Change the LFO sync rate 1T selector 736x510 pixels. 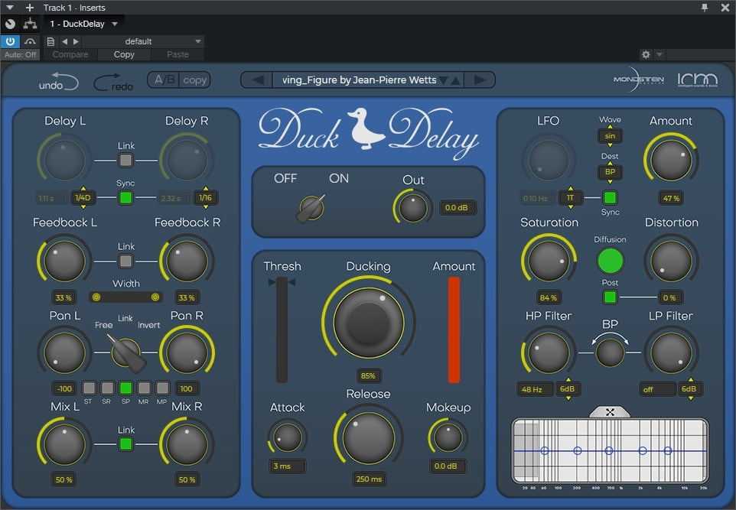(x=570, y=197)
